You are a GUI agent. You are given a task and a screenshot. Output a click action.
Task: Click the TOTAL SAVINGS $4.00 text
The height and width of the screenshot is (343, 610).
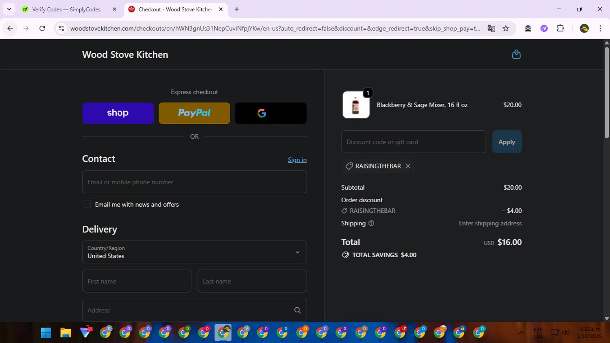click(384, 255)
